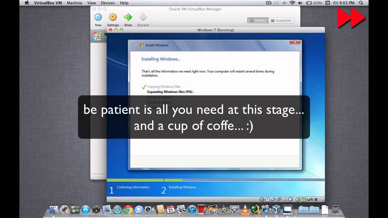The height and width of the screenshot is (218, 388).
Task: Click virtualization chip indicator in VM status bar
Action: (290, 200)
